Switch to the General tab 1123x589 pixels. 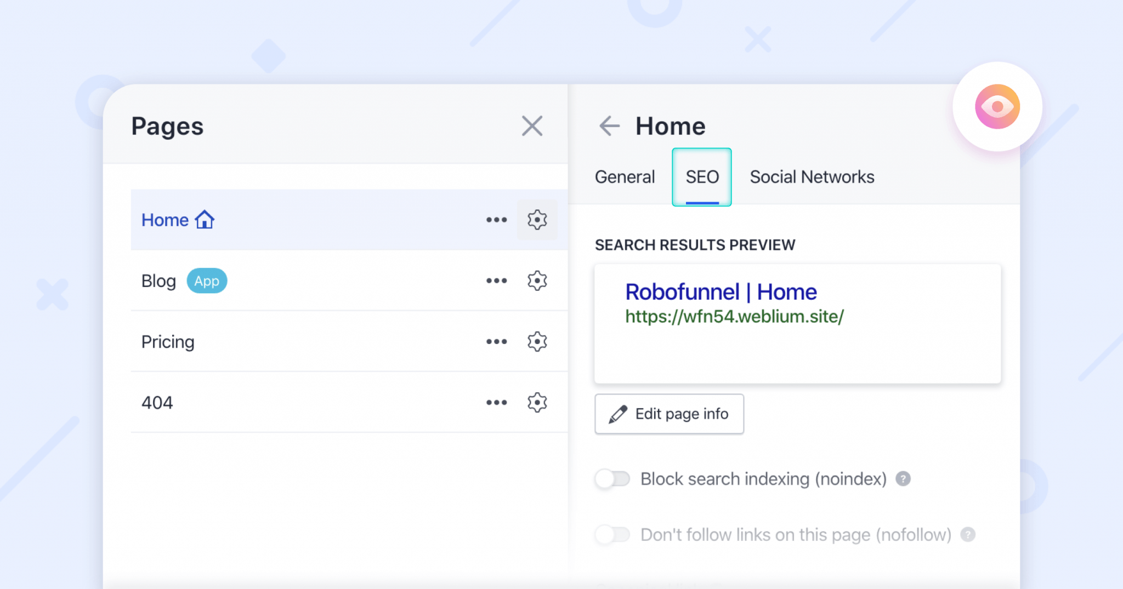point(625,176)
